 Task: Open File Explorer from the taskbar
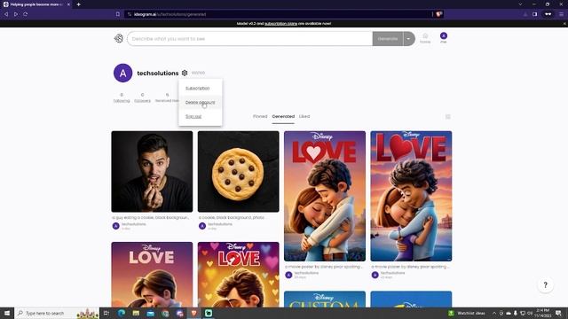136,313
